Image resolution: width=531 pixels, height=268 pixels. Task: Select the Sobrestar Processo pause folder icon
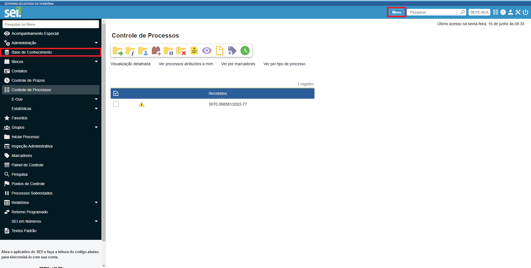168,51
